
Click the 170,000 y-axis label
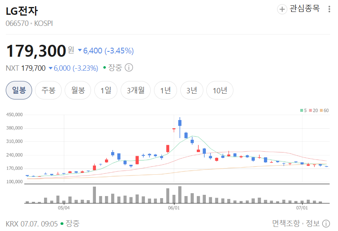14,168
